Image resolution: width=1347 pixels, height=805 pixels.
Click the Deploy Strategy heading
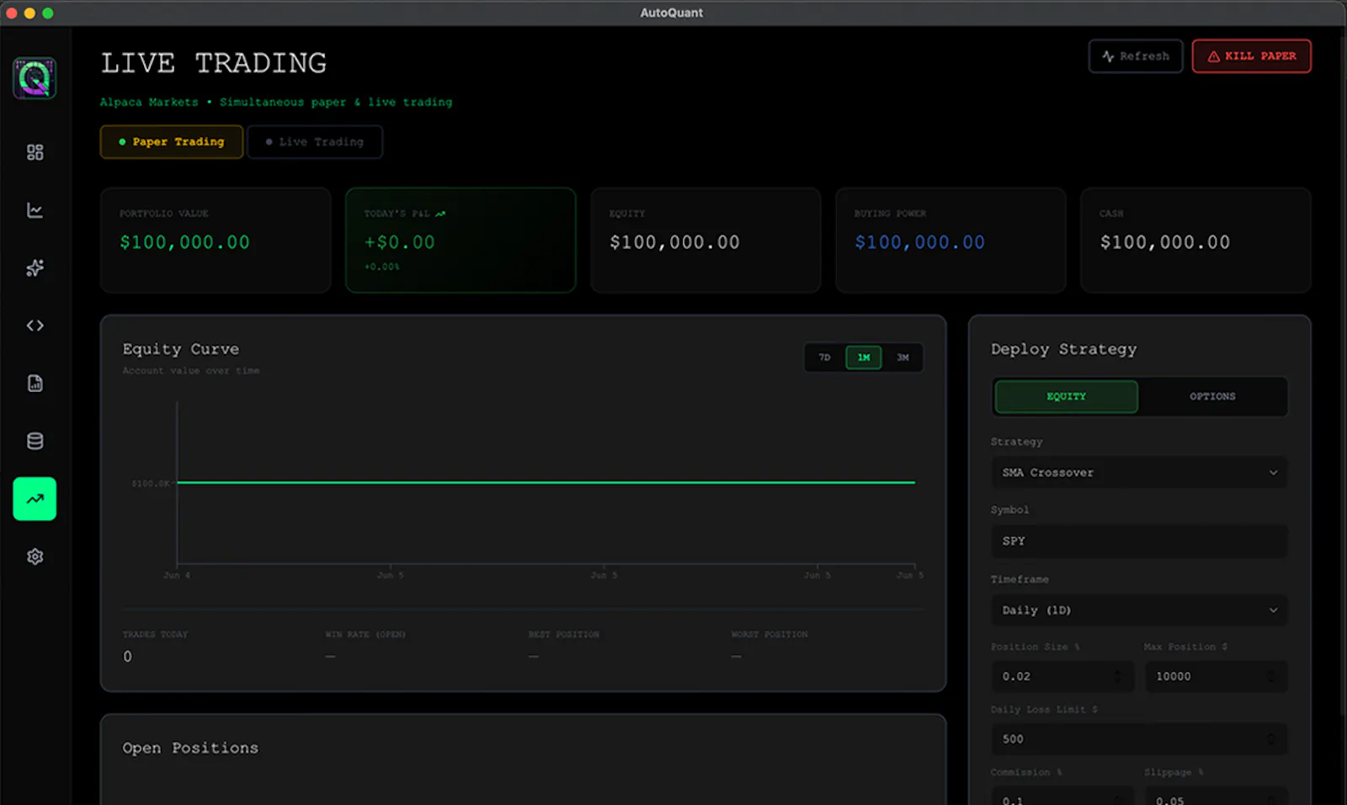(x=1063, y=349)
